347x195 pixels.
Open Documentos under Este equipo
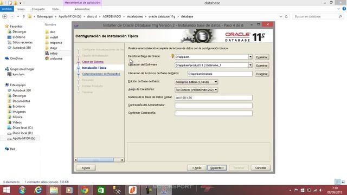pos(21,101)
